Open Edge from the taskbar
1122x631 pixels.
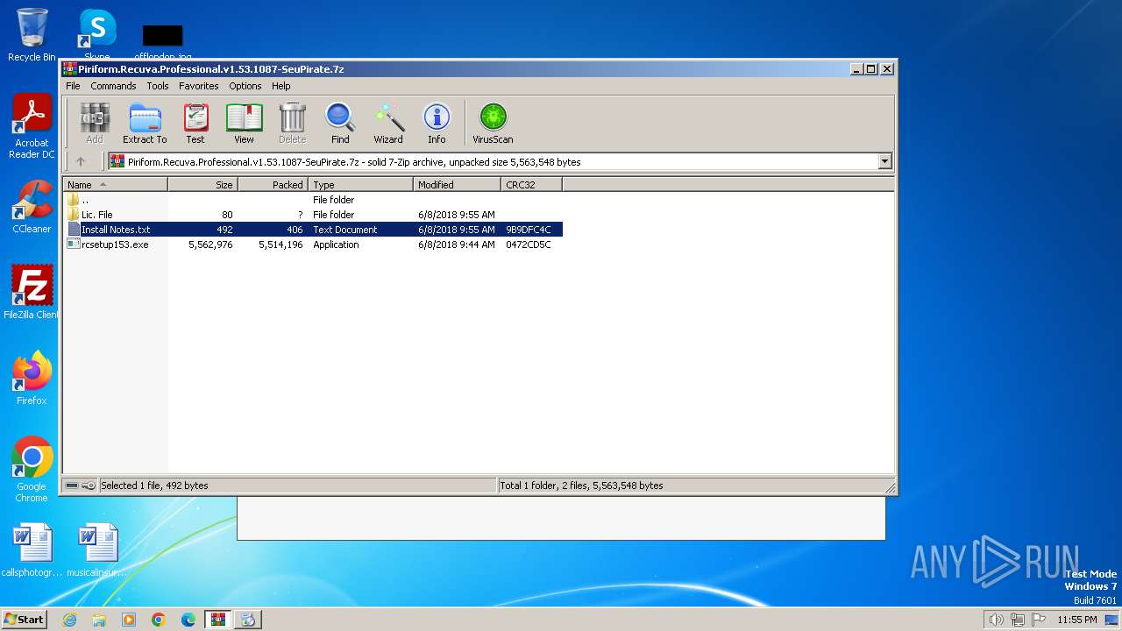click(x=188, y=620)
